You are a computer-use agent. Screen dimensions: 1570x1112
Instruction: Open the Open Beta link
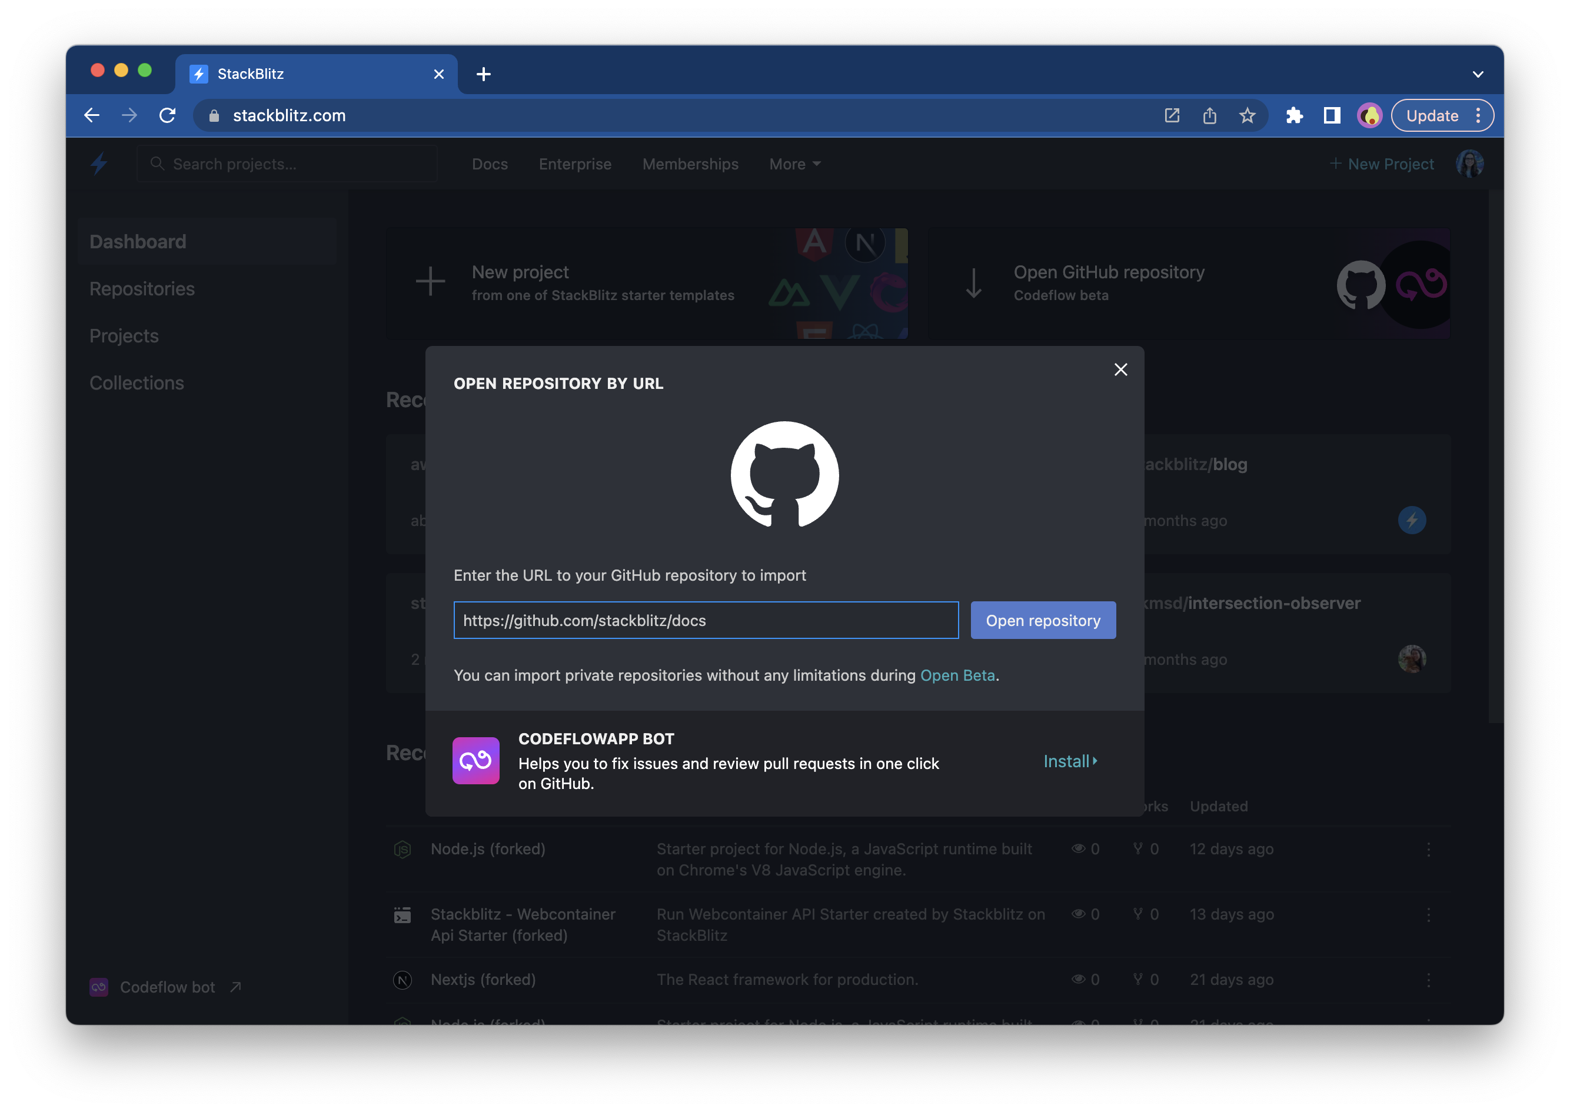click(956, 675)
